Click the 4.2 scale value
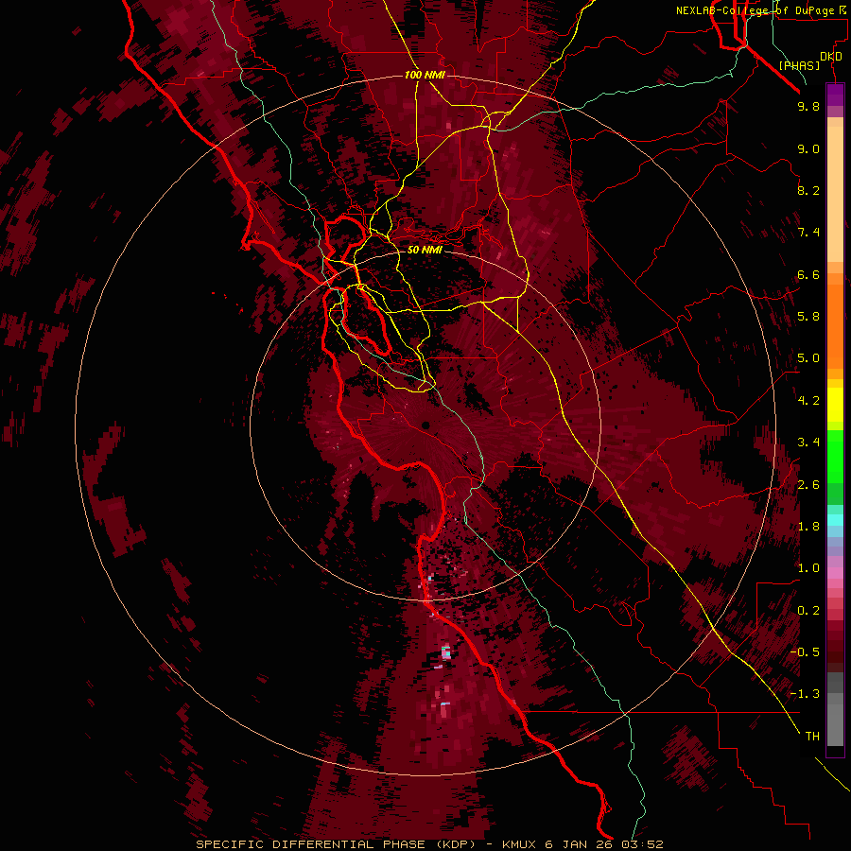 click(x=808, y=401)
